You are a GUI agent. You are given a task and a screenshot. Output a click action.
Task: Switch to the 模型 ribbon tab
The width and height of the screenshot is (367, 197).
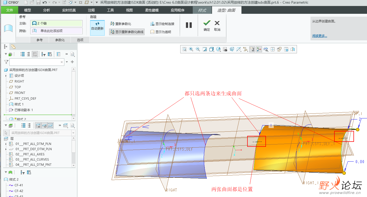point(28,10)
